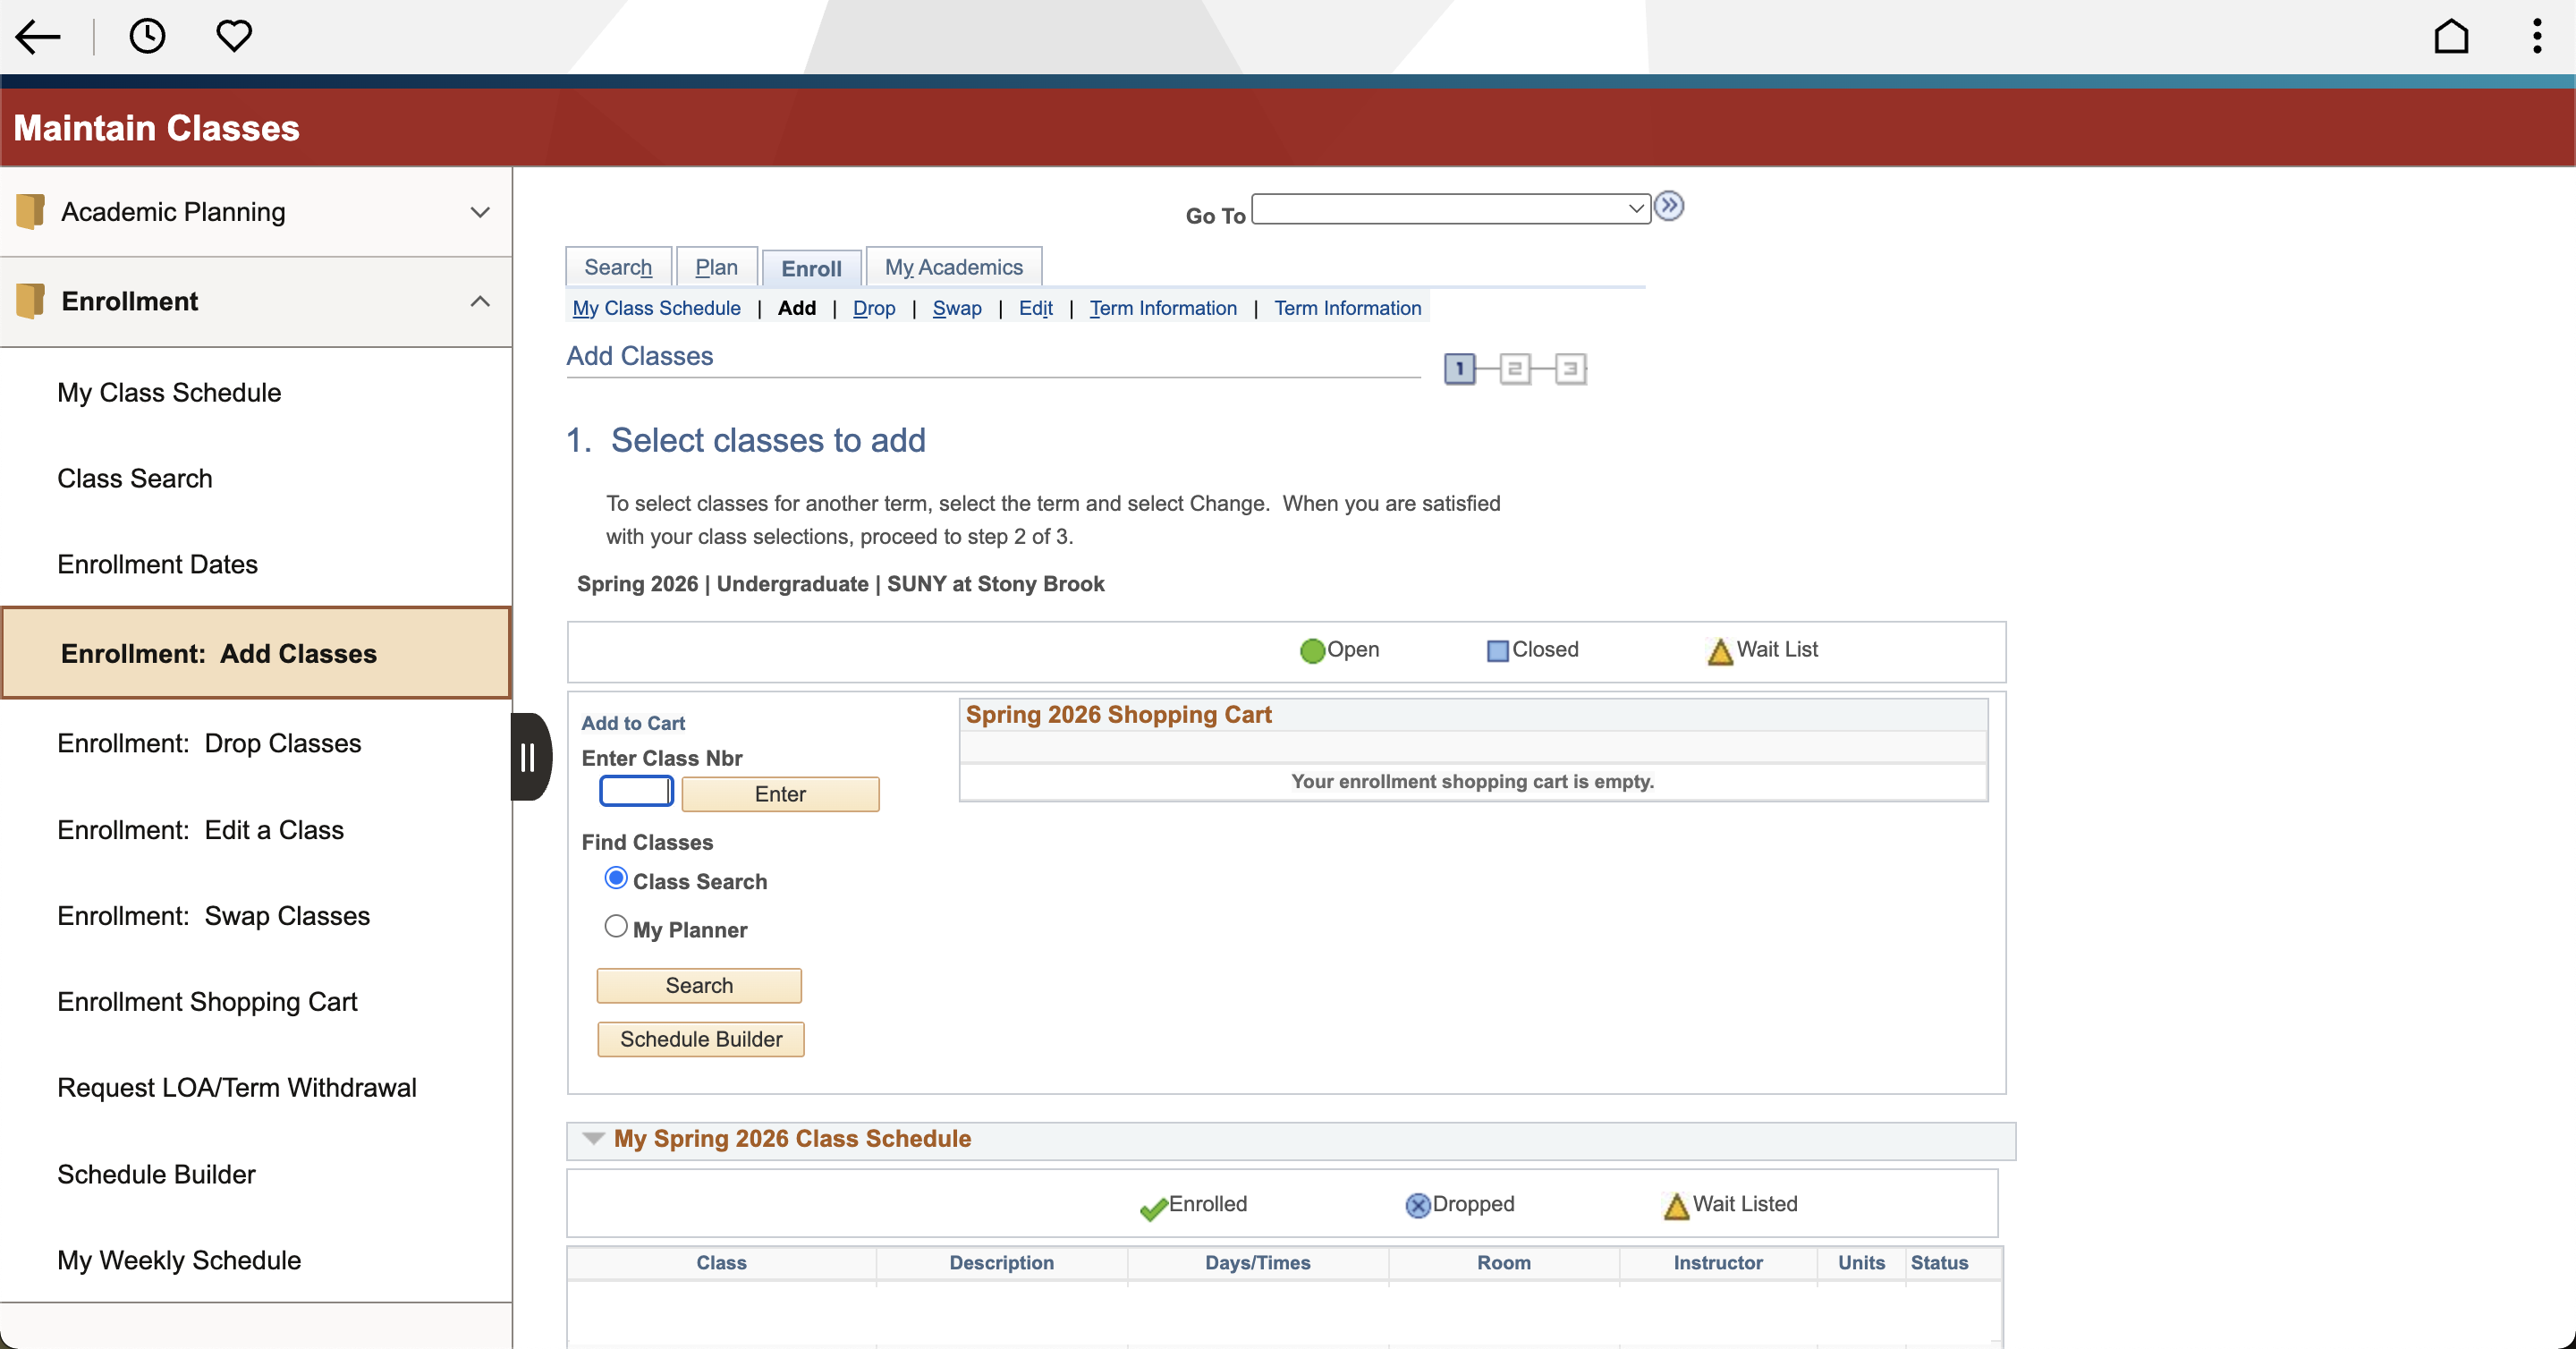Click the Class column header
2576x1349 pixels.
click(x=721, y=1263)
